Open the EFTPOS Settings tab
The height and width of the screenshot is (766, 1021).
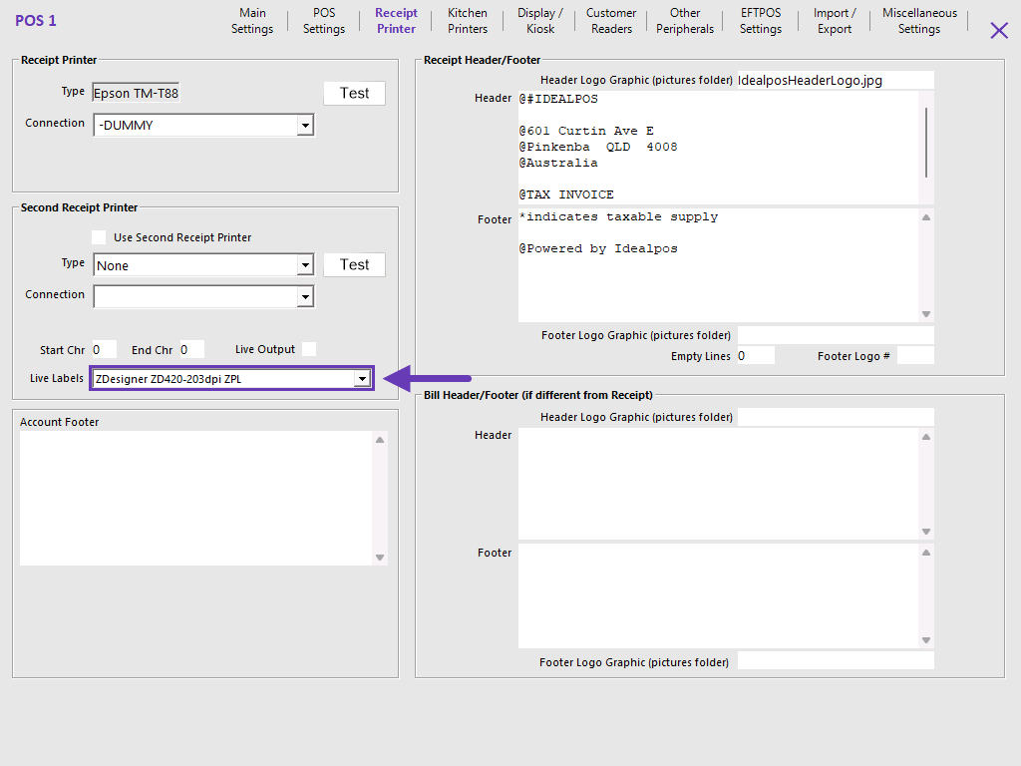click(761, 21)
